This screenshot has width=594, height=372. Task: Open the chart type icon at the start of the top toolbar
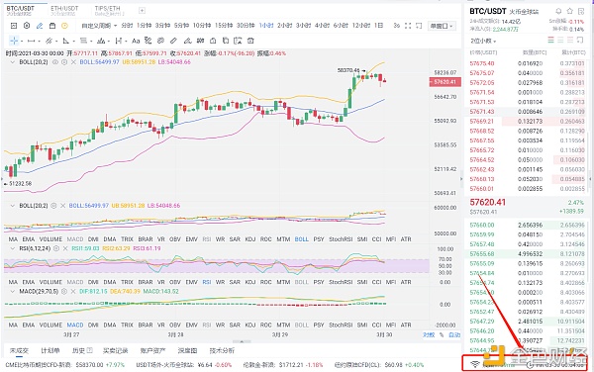(14, 26)
